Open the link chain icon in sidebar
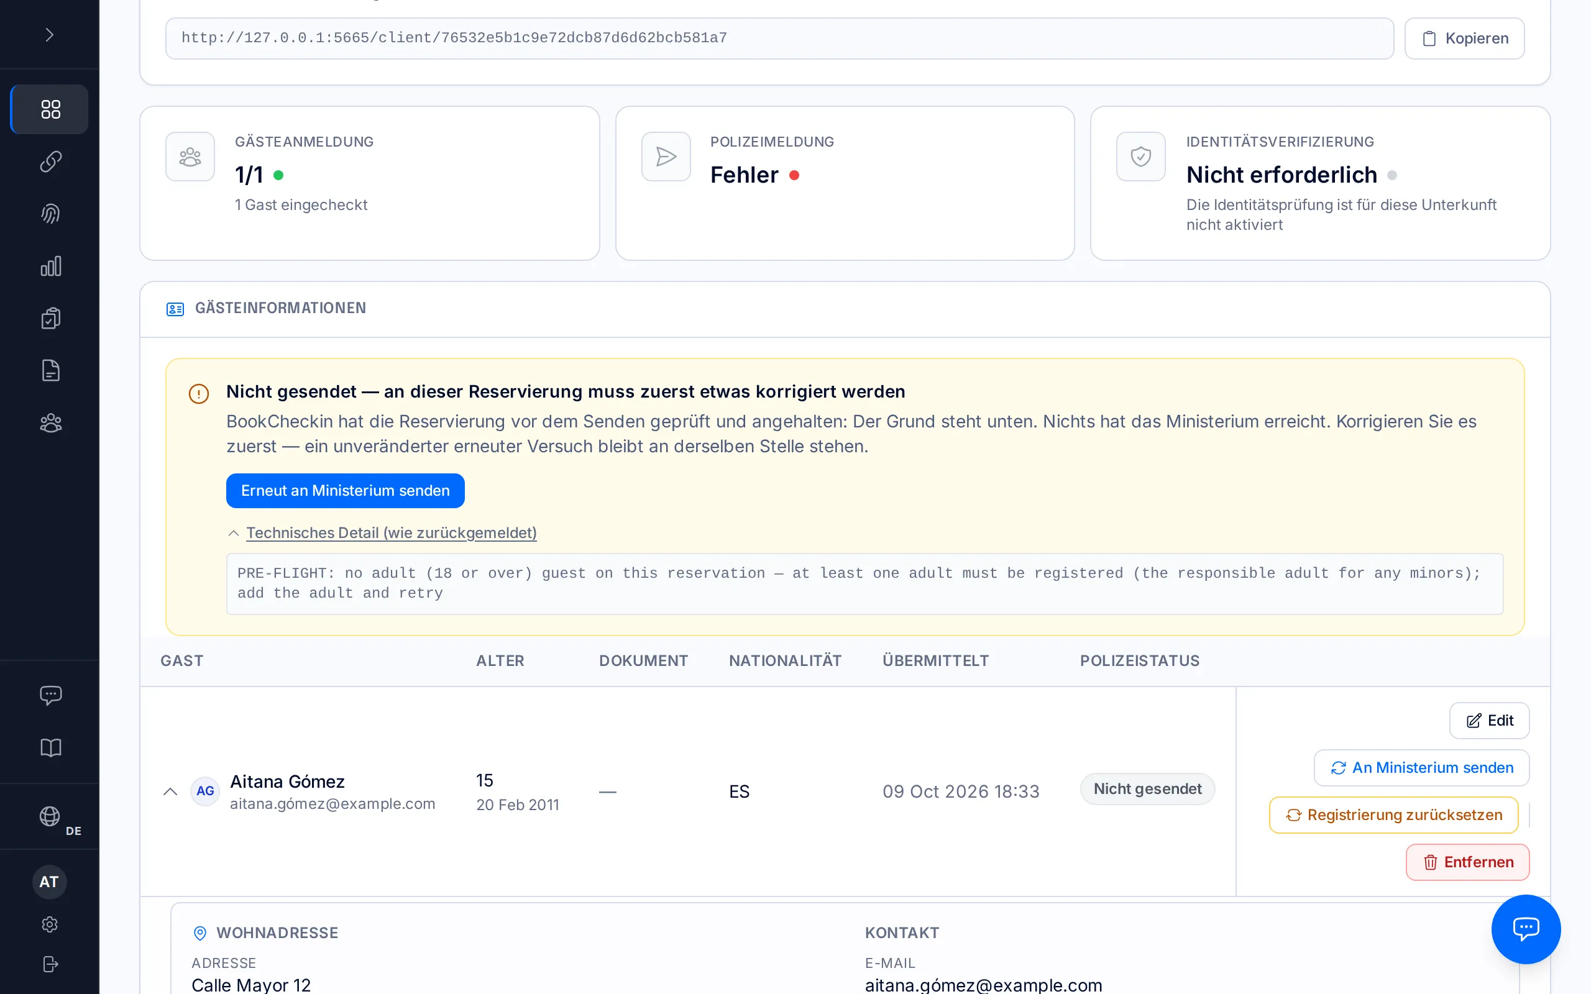The width and height of the screenshot is (1591, 994). 50,162
